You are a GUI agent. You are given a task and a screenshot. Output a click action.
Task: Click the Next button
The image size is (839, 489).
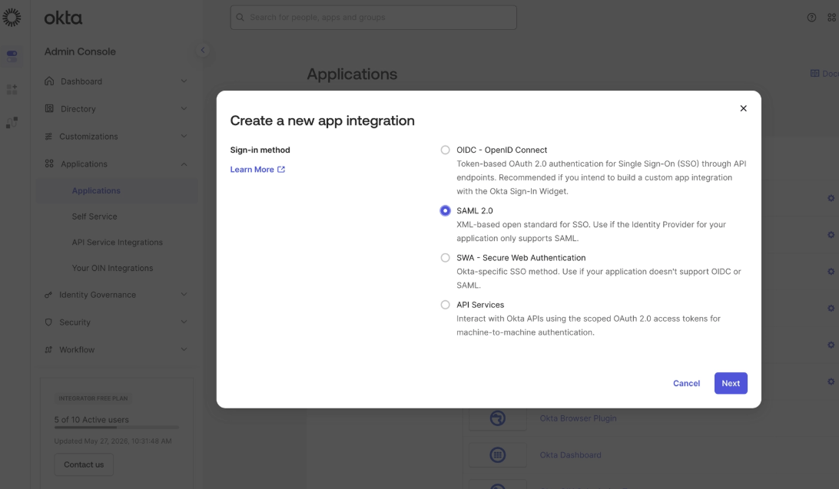tap(731, 383)
